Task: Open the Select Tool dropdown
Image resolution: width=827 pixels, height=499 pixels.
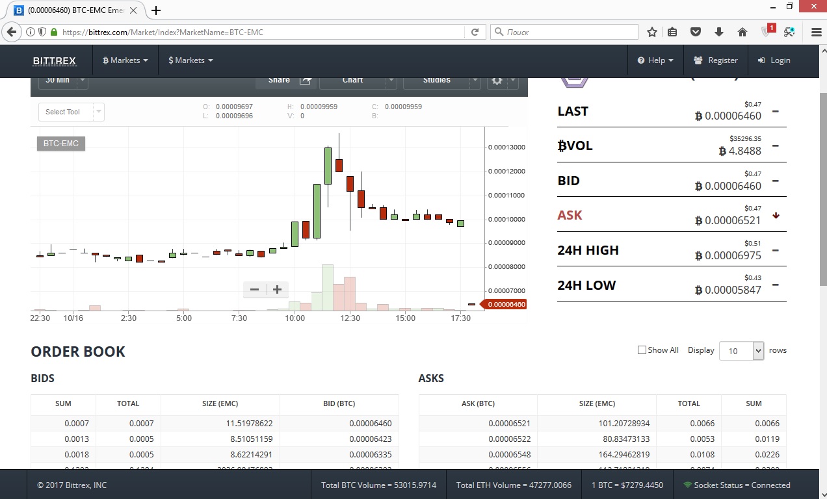Action: click(71, 112)
